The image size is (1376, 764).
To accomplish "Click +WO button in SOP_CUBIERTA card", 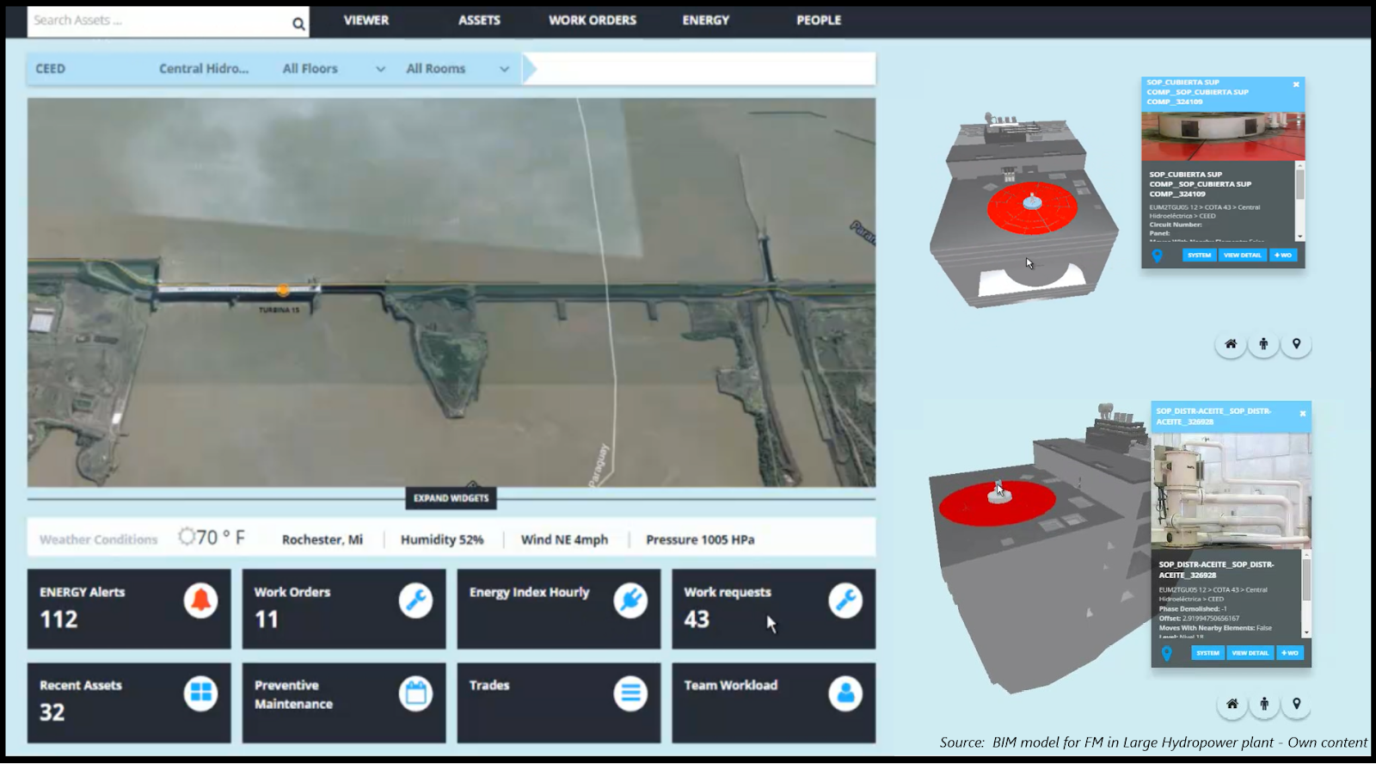I will (1283, 256).
